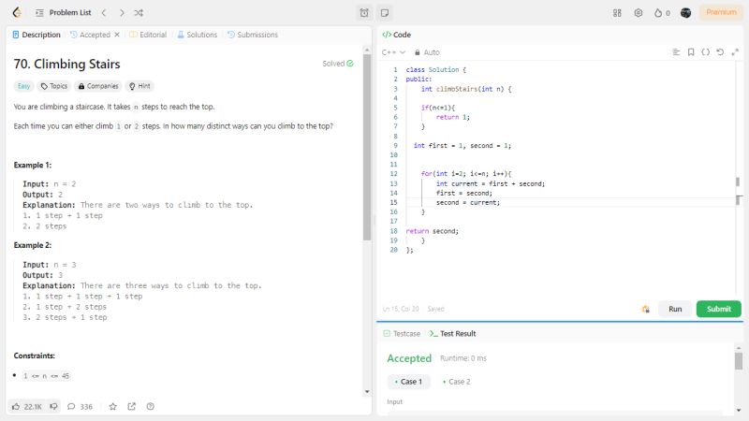The height and width of the screenshot is (421, 749).
Task: Reset code with the revert arrow icon
Action: click(720, 52)
